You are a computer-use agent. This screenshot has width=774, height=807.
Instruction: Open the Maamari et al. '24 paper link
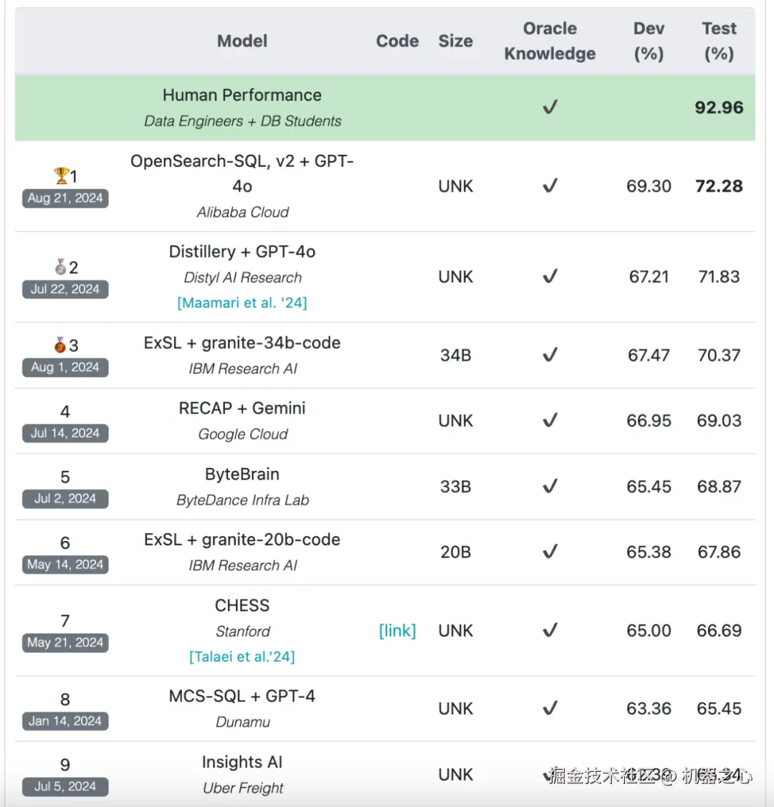point(242,303)
